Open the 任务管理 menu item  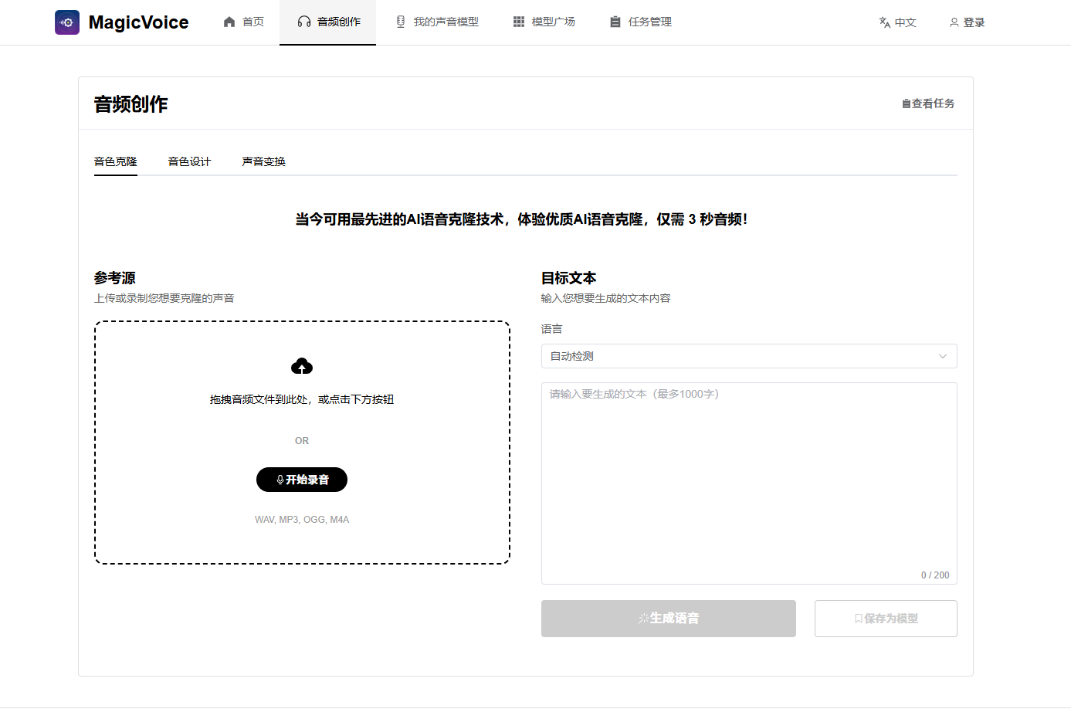pyautogui.click(x=639, y=22)
